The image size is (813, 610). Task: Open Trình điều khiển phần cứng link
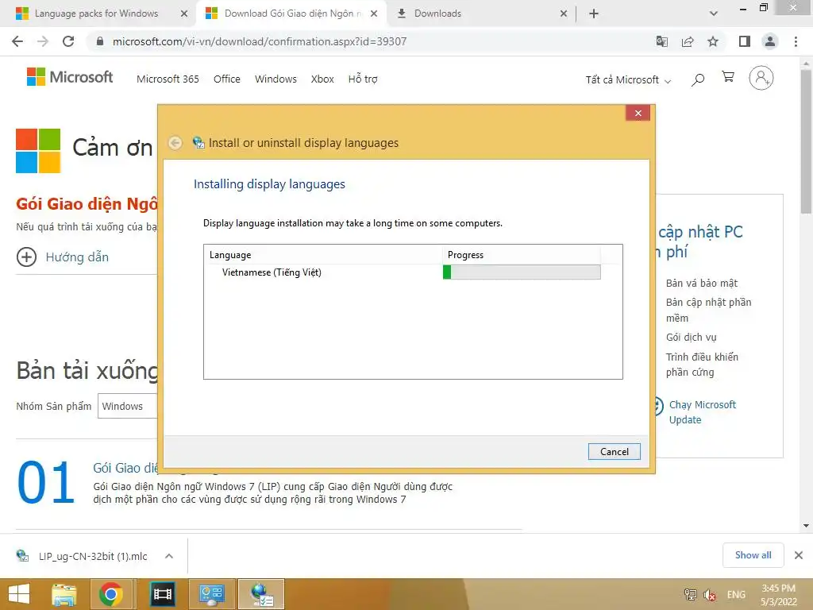[702, 364]
